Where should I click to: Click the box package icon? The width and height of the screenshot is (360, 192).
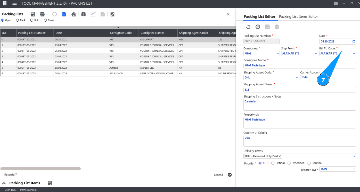coord(83,14)
